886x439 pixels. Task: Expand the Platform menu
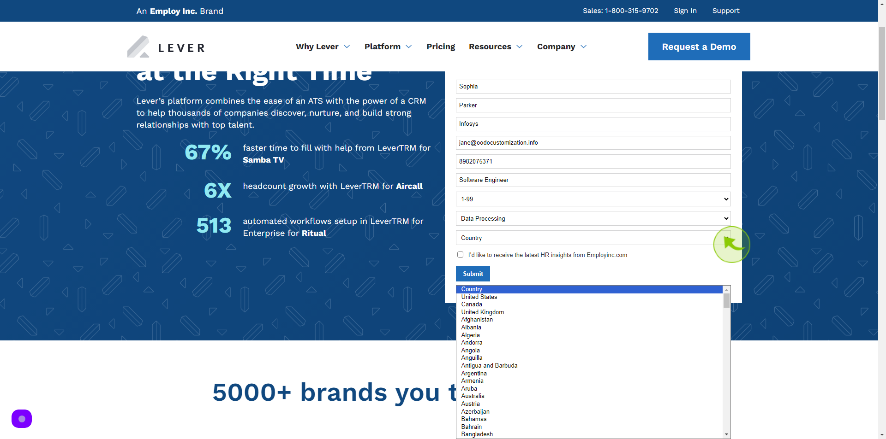[x=388, y=47]
